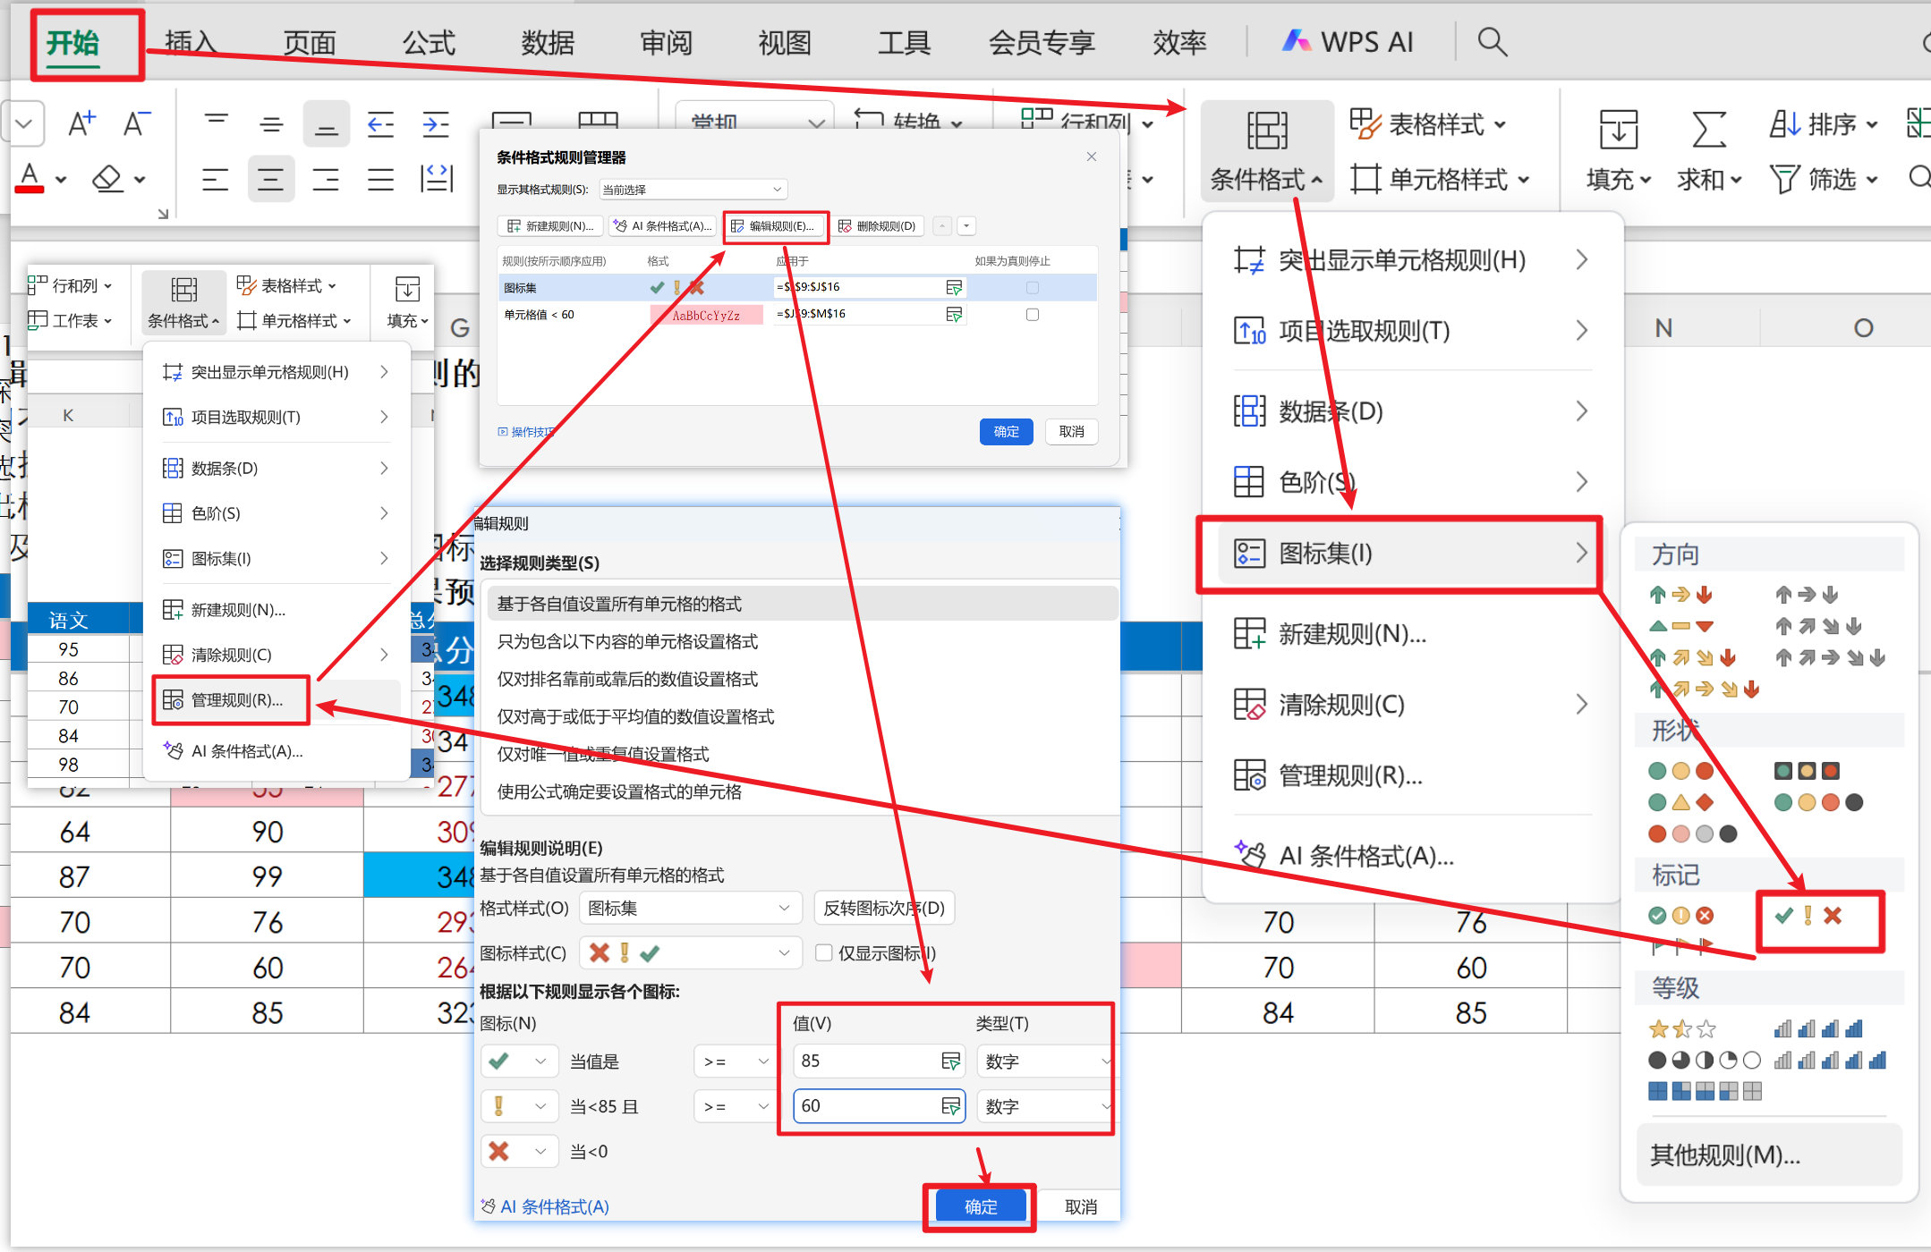
Task: Click the 编辑规则(E)... button
Action: (775, 226)
